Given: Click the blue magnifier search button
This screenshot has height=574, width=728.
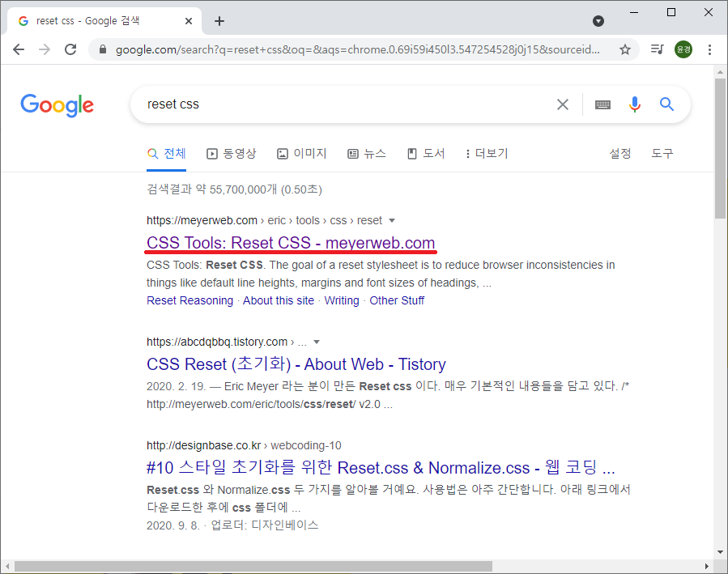Looking at the screenshot, I should click(666, 104).
